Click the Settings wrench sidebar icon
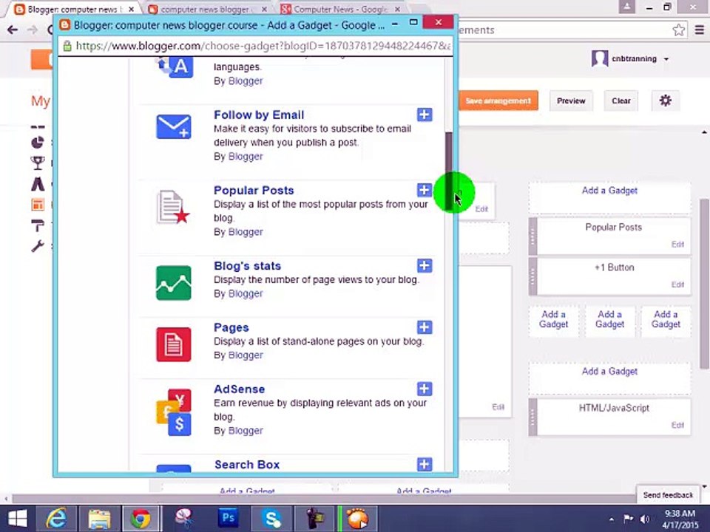The width and height of the screenshot is (710, 532). tap(38, 245)
